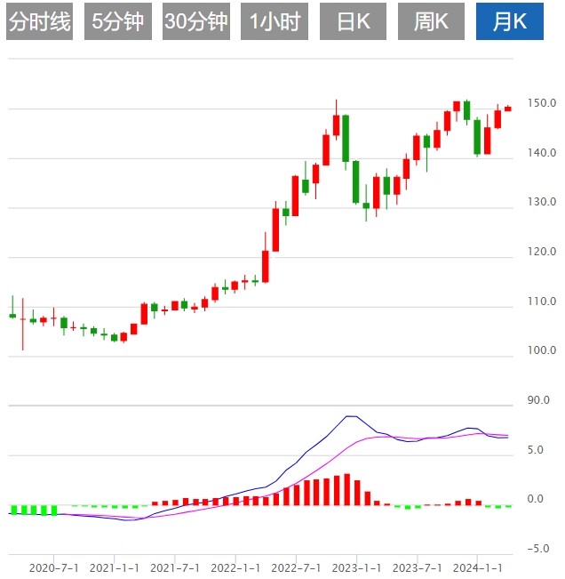This screenshot has height=579, width=565.
Task: Click the 2020-7-1 date label
Action: [54, 567]
